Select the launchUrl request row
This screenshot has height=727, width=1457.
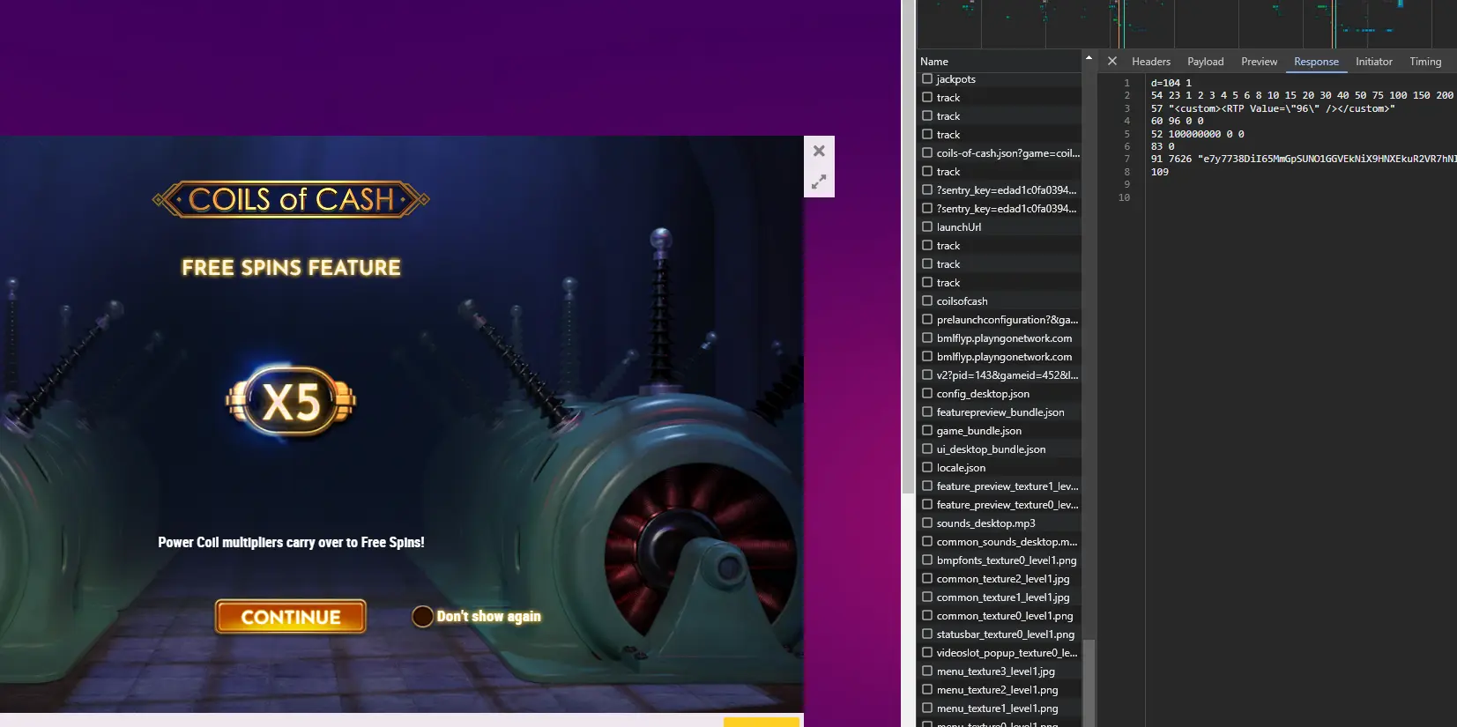(999, 227)
